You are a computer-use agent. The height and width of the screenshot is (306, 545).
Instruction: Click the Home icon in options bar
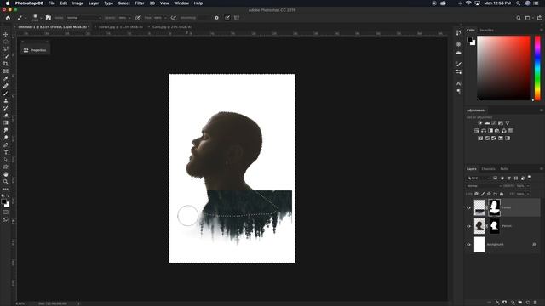tap(8, 18)
